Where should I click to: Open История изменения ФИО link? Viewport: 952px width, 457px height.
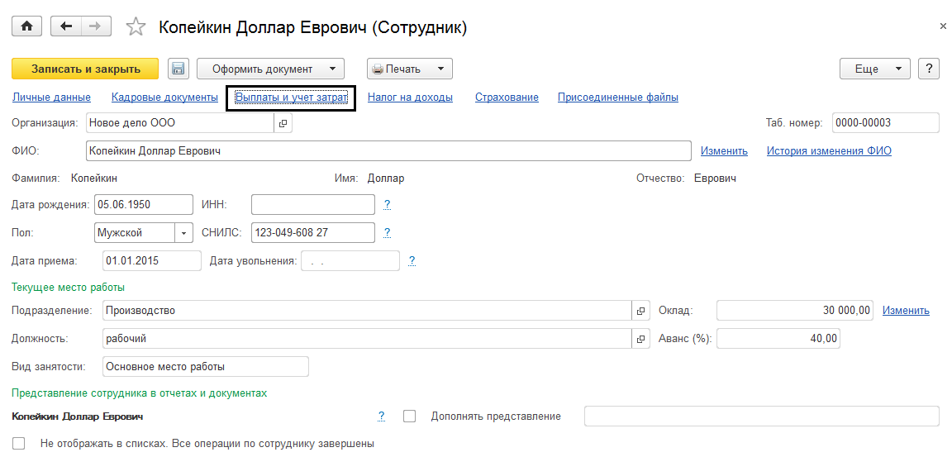[829, 151]
